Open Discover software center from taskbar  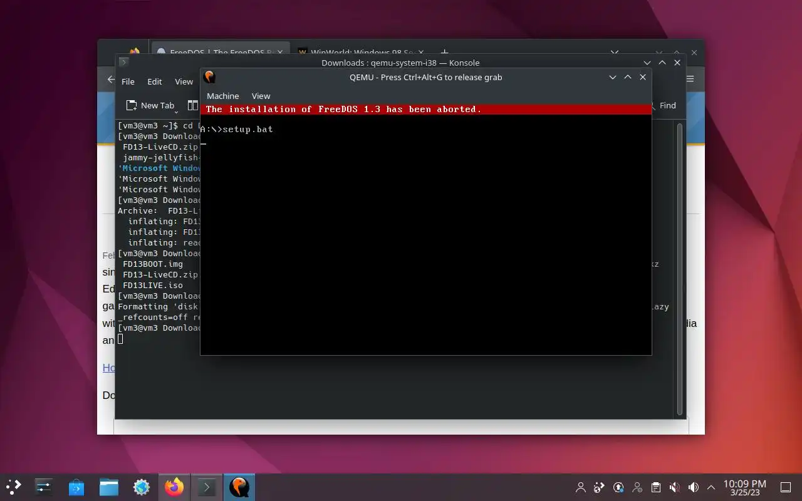(x=76, y=487)
